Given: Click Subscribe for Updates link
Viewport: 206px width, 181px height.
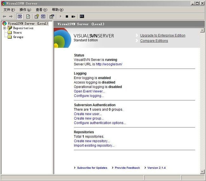Looking at the screenshot, I should [x=92, y=168].
